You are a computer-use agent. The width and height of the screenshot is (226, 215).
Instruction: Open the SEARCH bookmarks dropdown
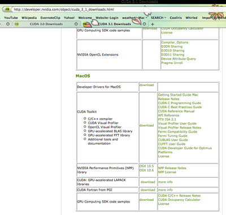(158, 18)
